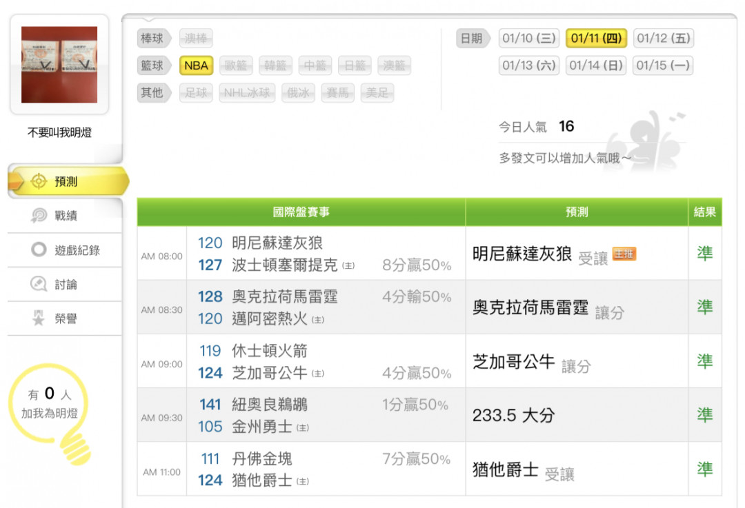
Task: Select the 韓籃 league filter
Action: tap(275, 65)
